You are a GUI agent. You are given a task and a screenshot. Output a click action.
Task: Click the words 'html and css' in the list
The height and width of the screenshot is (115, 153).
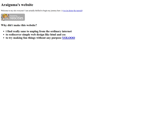click(58, 35)
